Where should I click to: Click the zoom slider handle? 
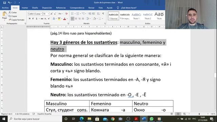(x=199, y=114)
